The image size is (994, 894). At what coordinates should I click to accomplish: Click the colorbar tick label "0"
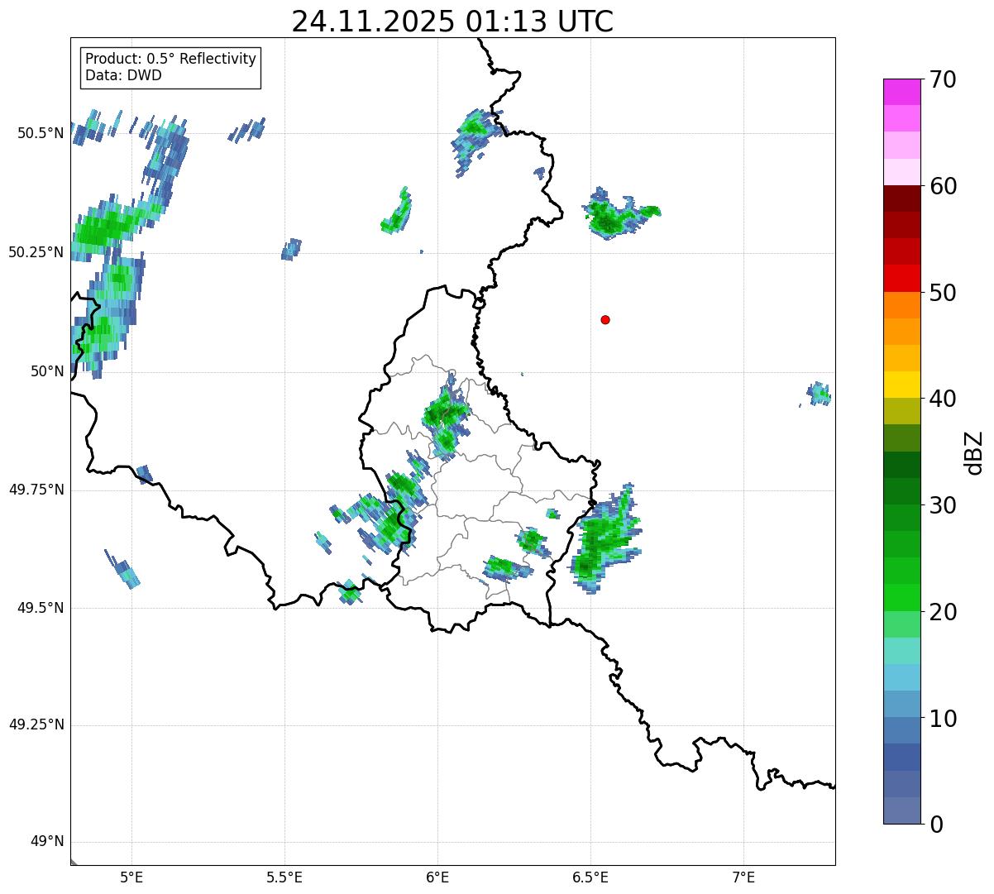[x=936, y=825]
